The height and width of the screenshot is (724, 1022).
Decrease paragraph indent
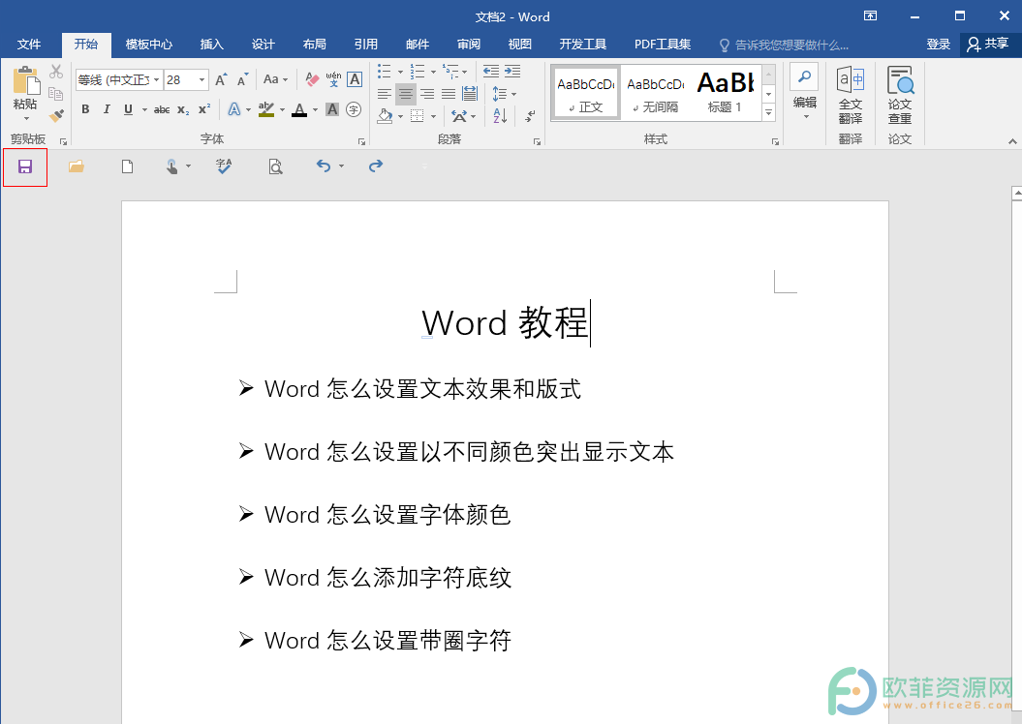point(491,71)
